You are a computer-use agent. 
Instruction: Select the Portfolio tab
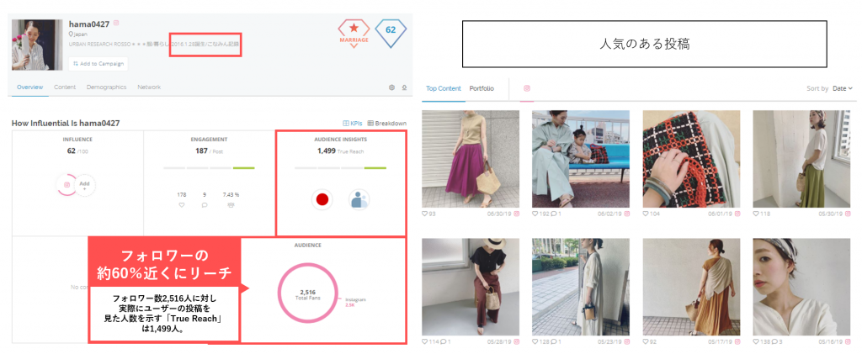(482, 88)
